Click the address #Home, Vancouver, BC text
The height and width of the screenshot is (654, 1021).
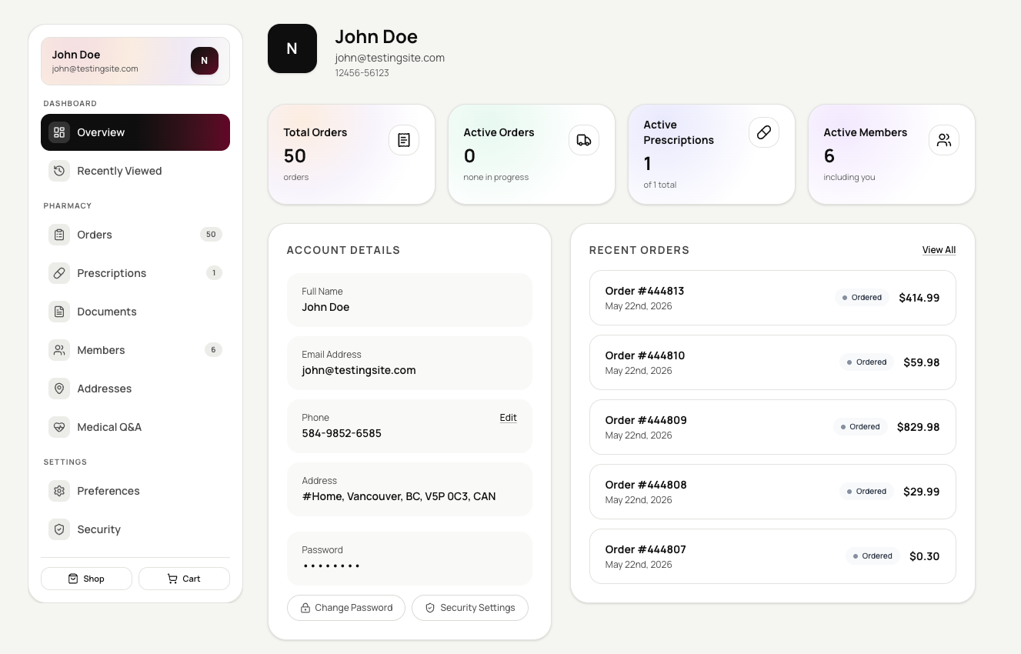(399, 496)
